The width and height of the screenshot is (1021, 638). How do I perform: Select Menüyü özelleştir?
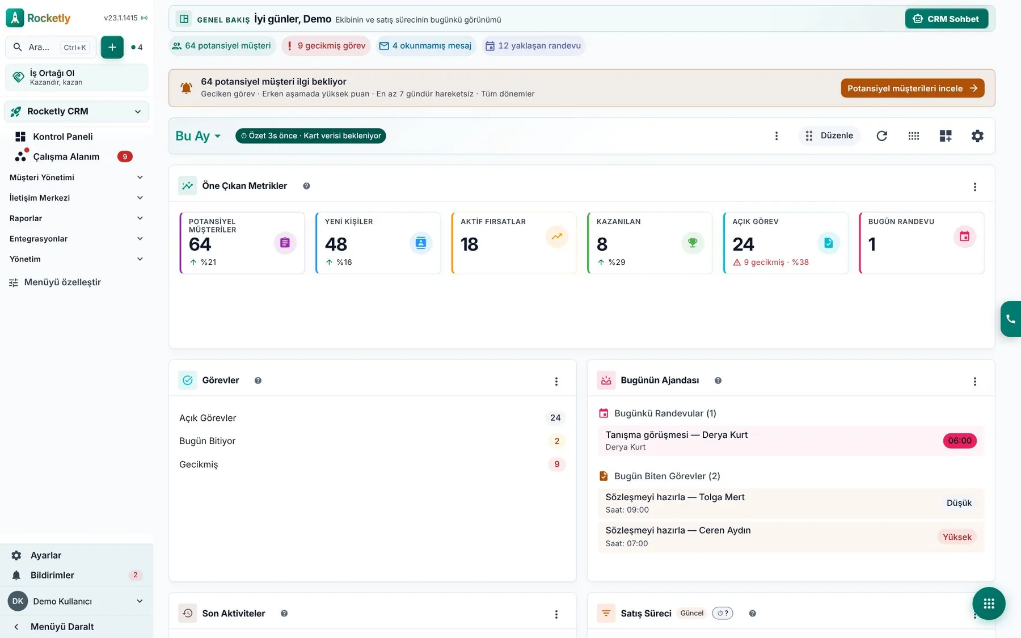click(56, 282)
